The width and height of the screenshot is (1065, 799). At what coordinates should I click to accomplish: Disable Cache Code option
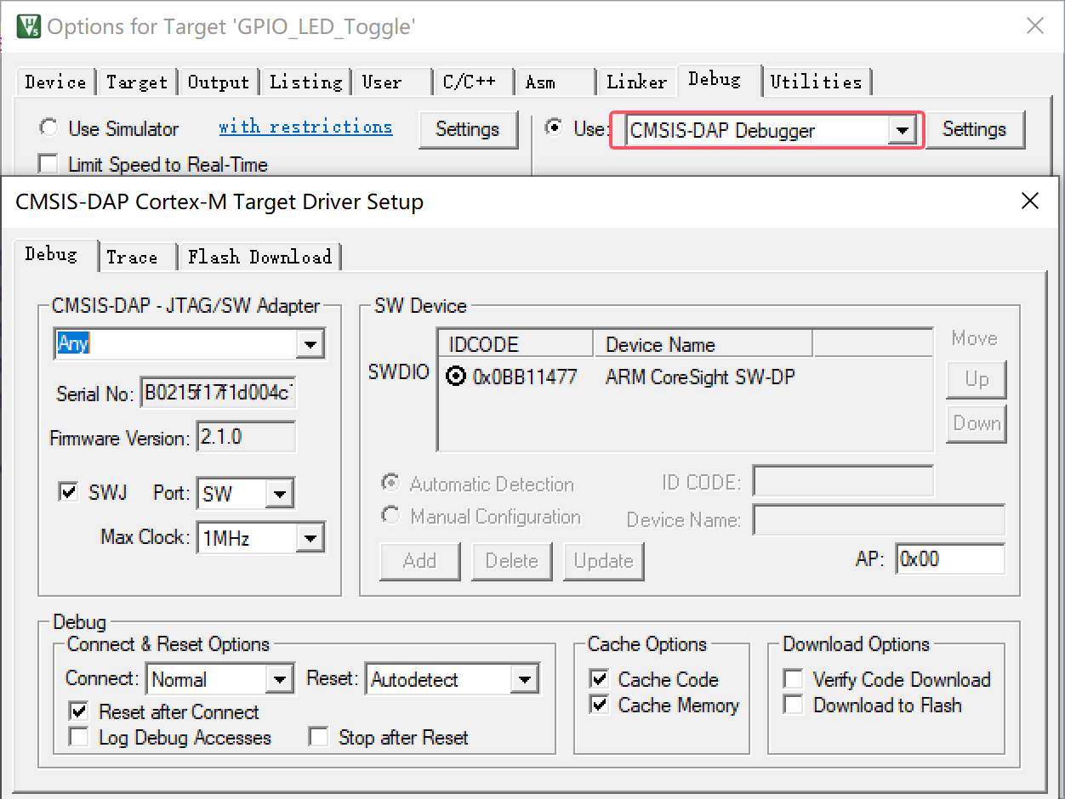click(x=600, y=679)
